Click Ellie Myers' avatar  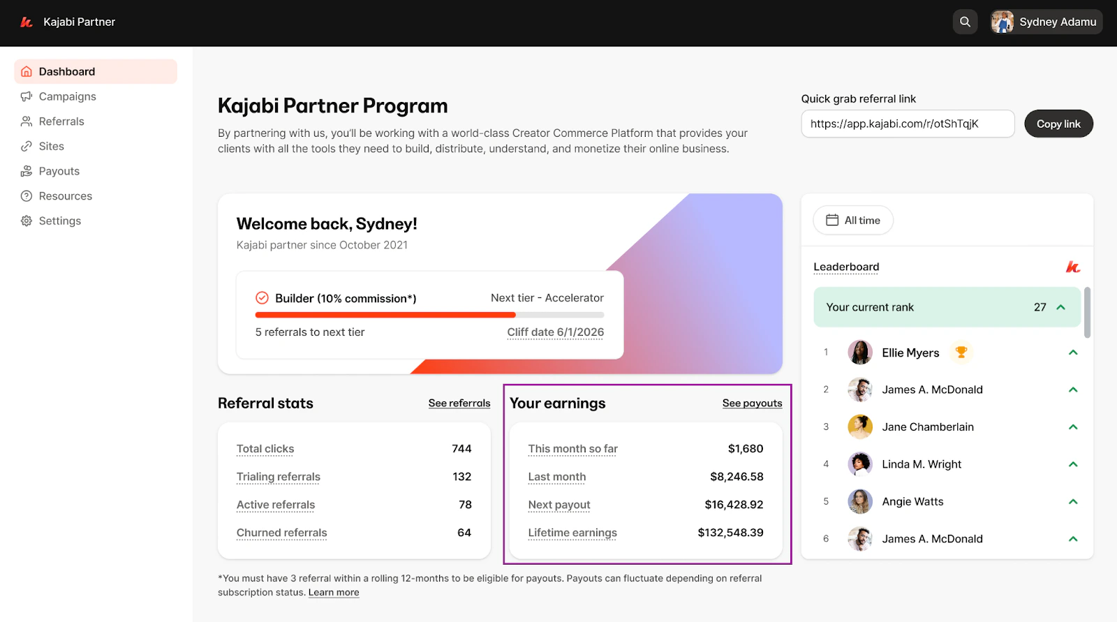[860, 353]
